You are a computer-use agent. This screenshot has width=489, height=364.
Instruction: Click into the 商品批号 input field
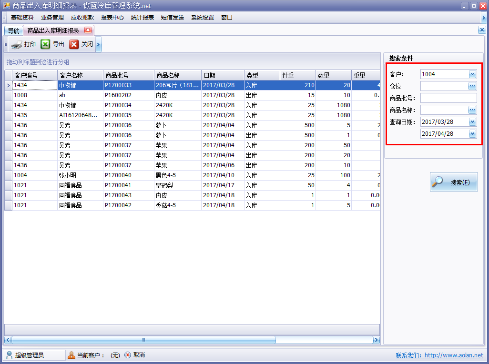click(x=448, y=98)
